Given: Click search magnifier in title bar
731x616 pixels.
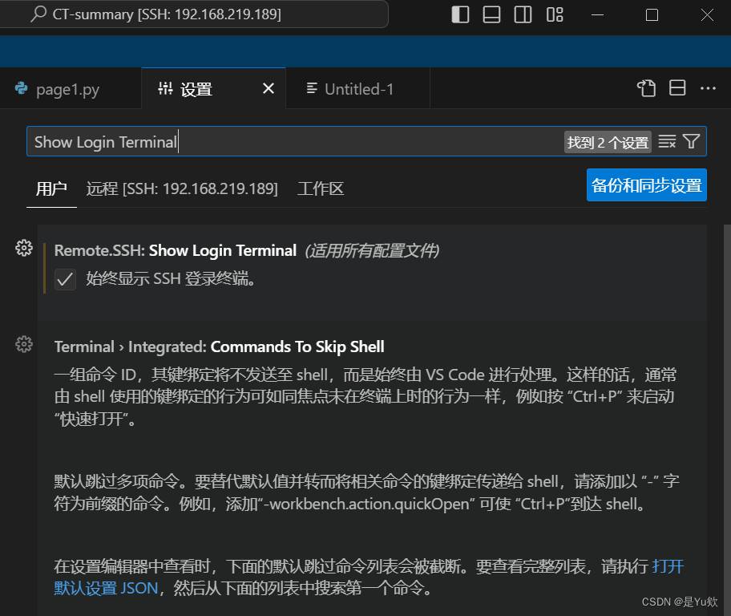Looking at the screenshot, I should [38, 14].
